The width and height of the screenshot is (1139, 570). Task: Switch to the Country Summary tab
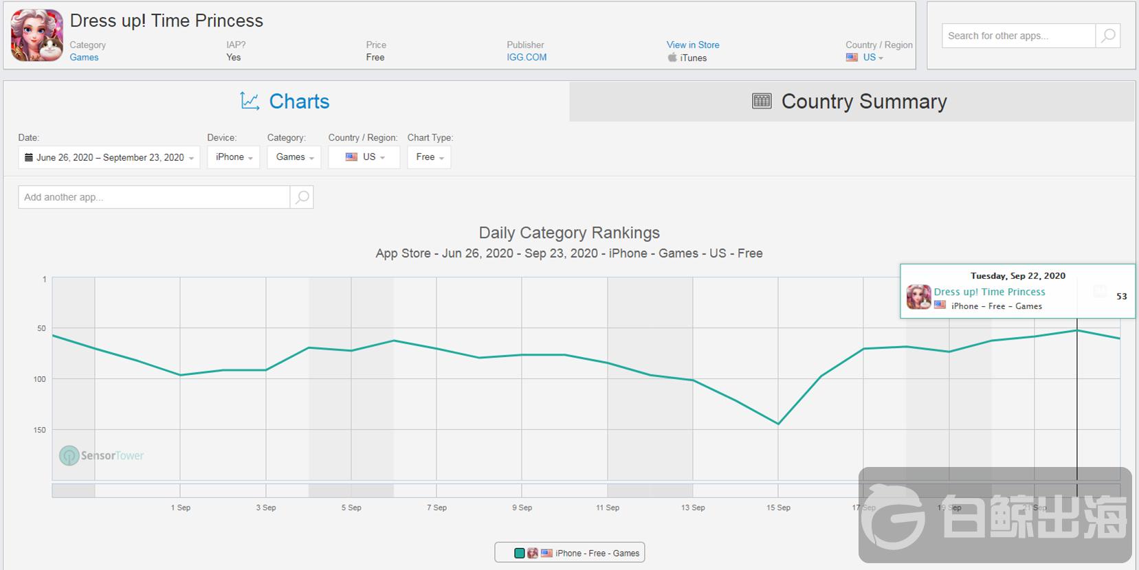point(852,102)
